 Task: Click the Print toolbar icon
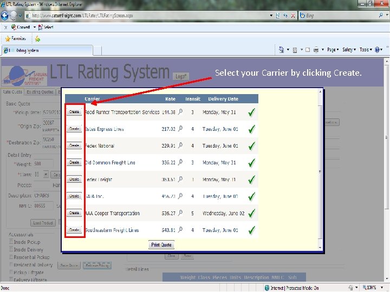coord(316,50)
